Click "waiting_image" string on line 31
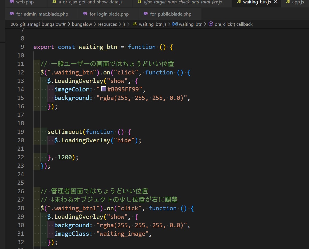This screenshot has width=309, height=249. click(x=122, y=234)
